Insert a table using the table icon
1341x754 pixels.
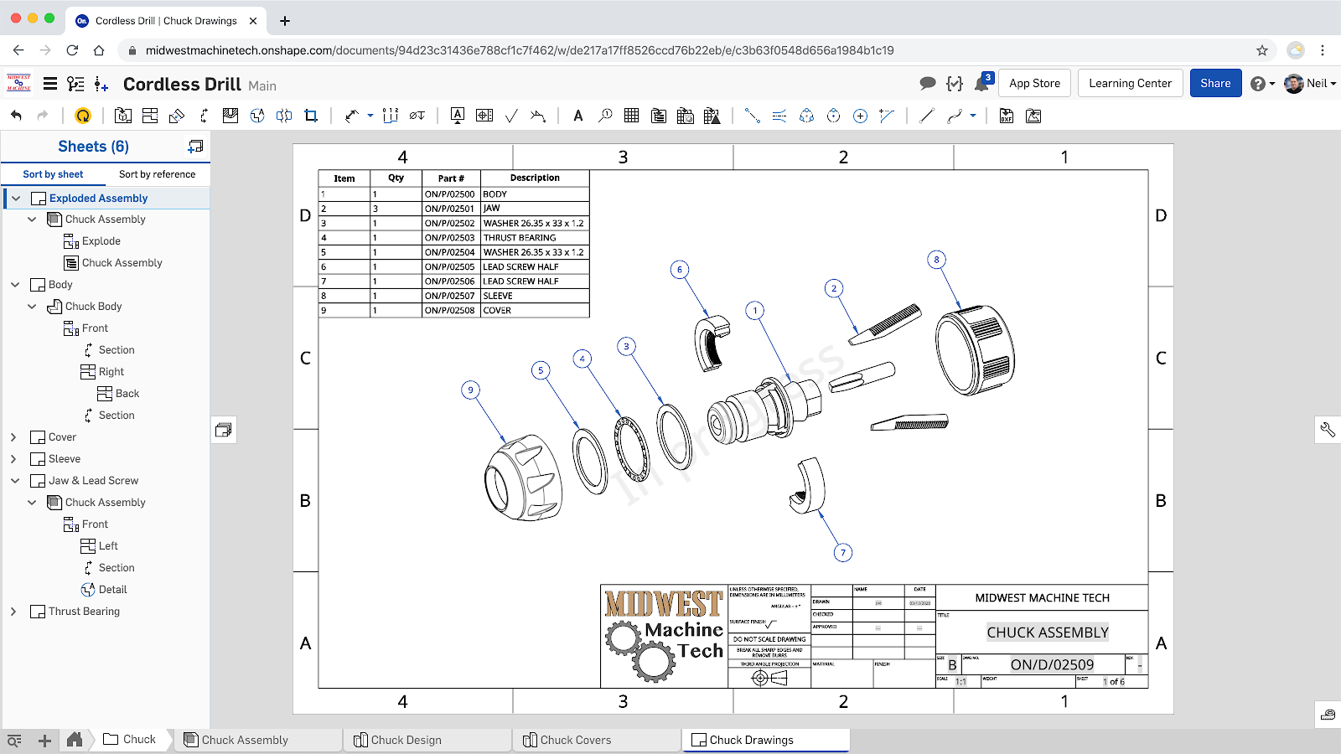click(x=630, y=116)
